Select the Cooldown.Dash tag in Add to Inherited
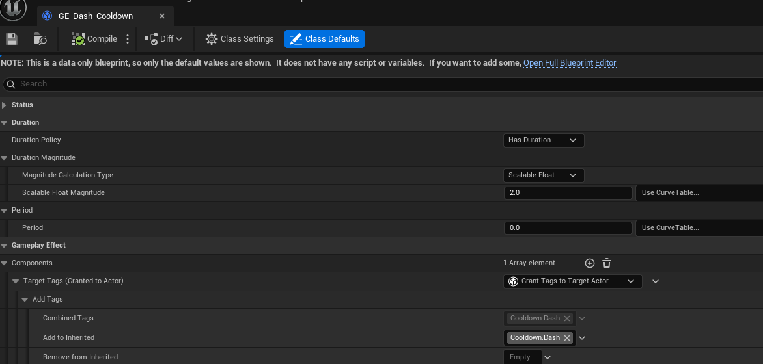The image size is (763, 364). [534, 338]
